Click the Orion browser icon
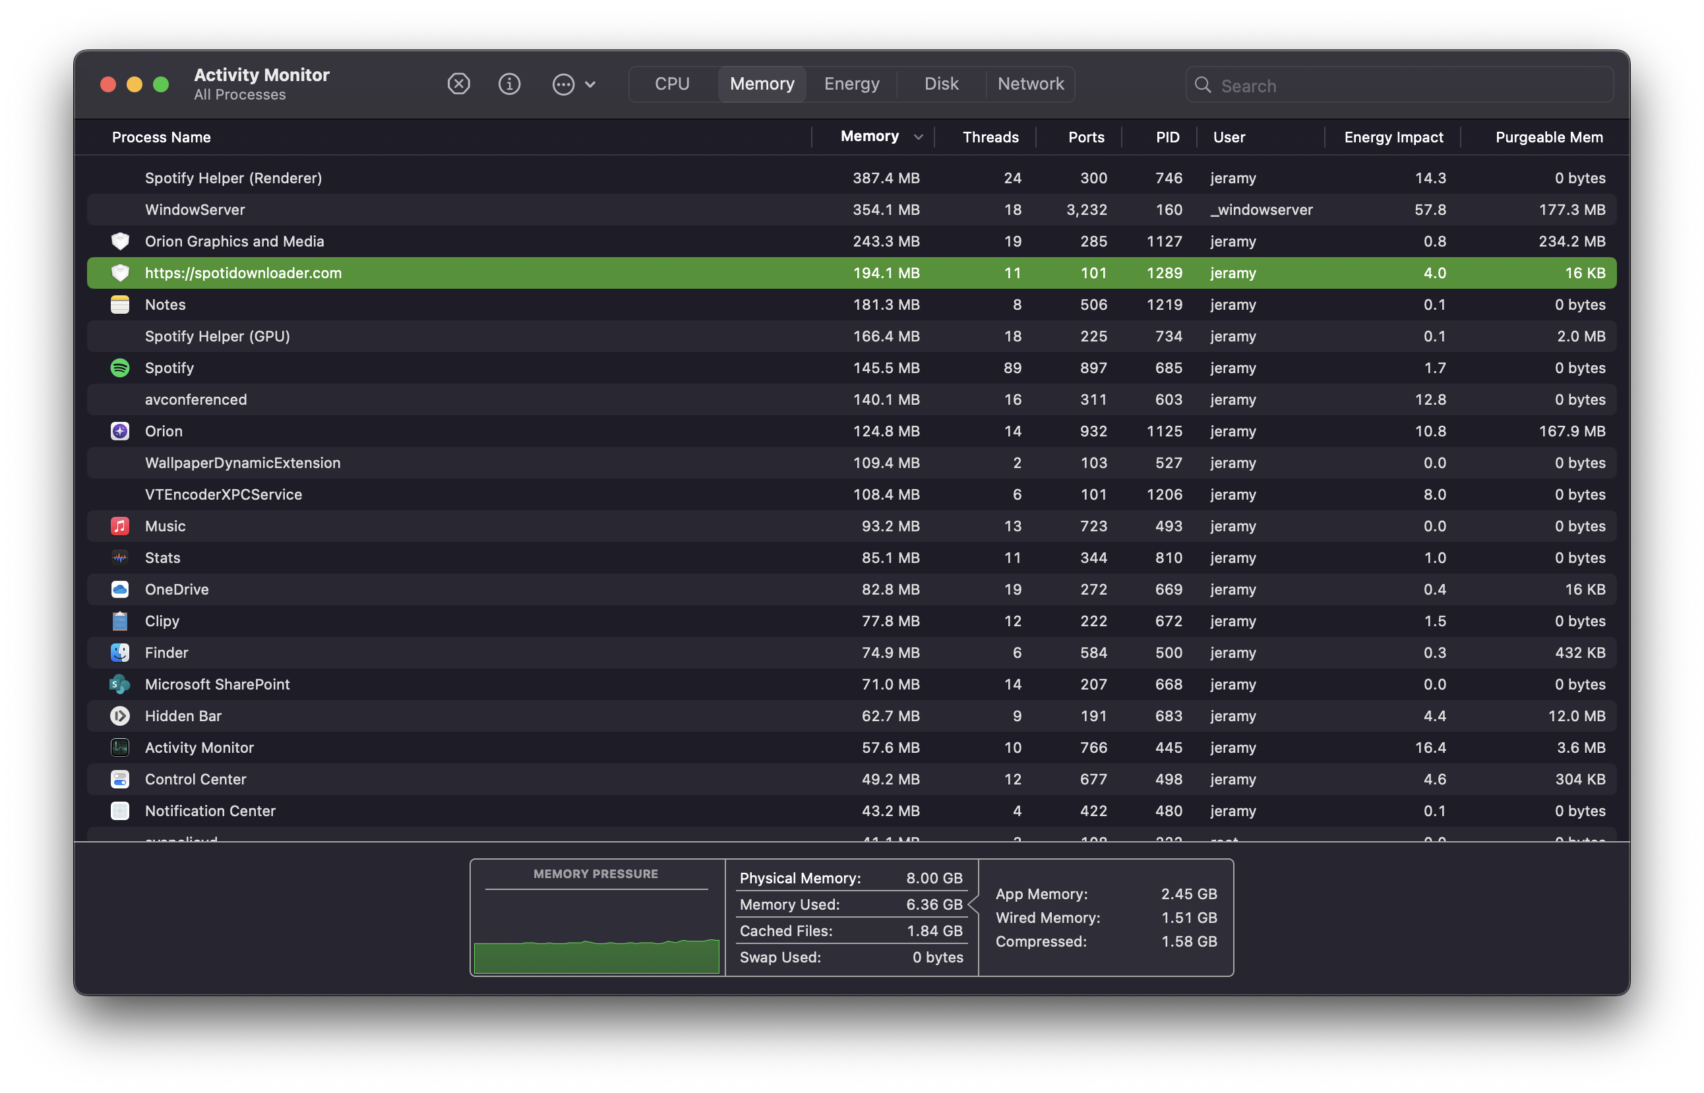This screenshot has width=1704, height=1093. pyautogui.click(x=120, y=431)
